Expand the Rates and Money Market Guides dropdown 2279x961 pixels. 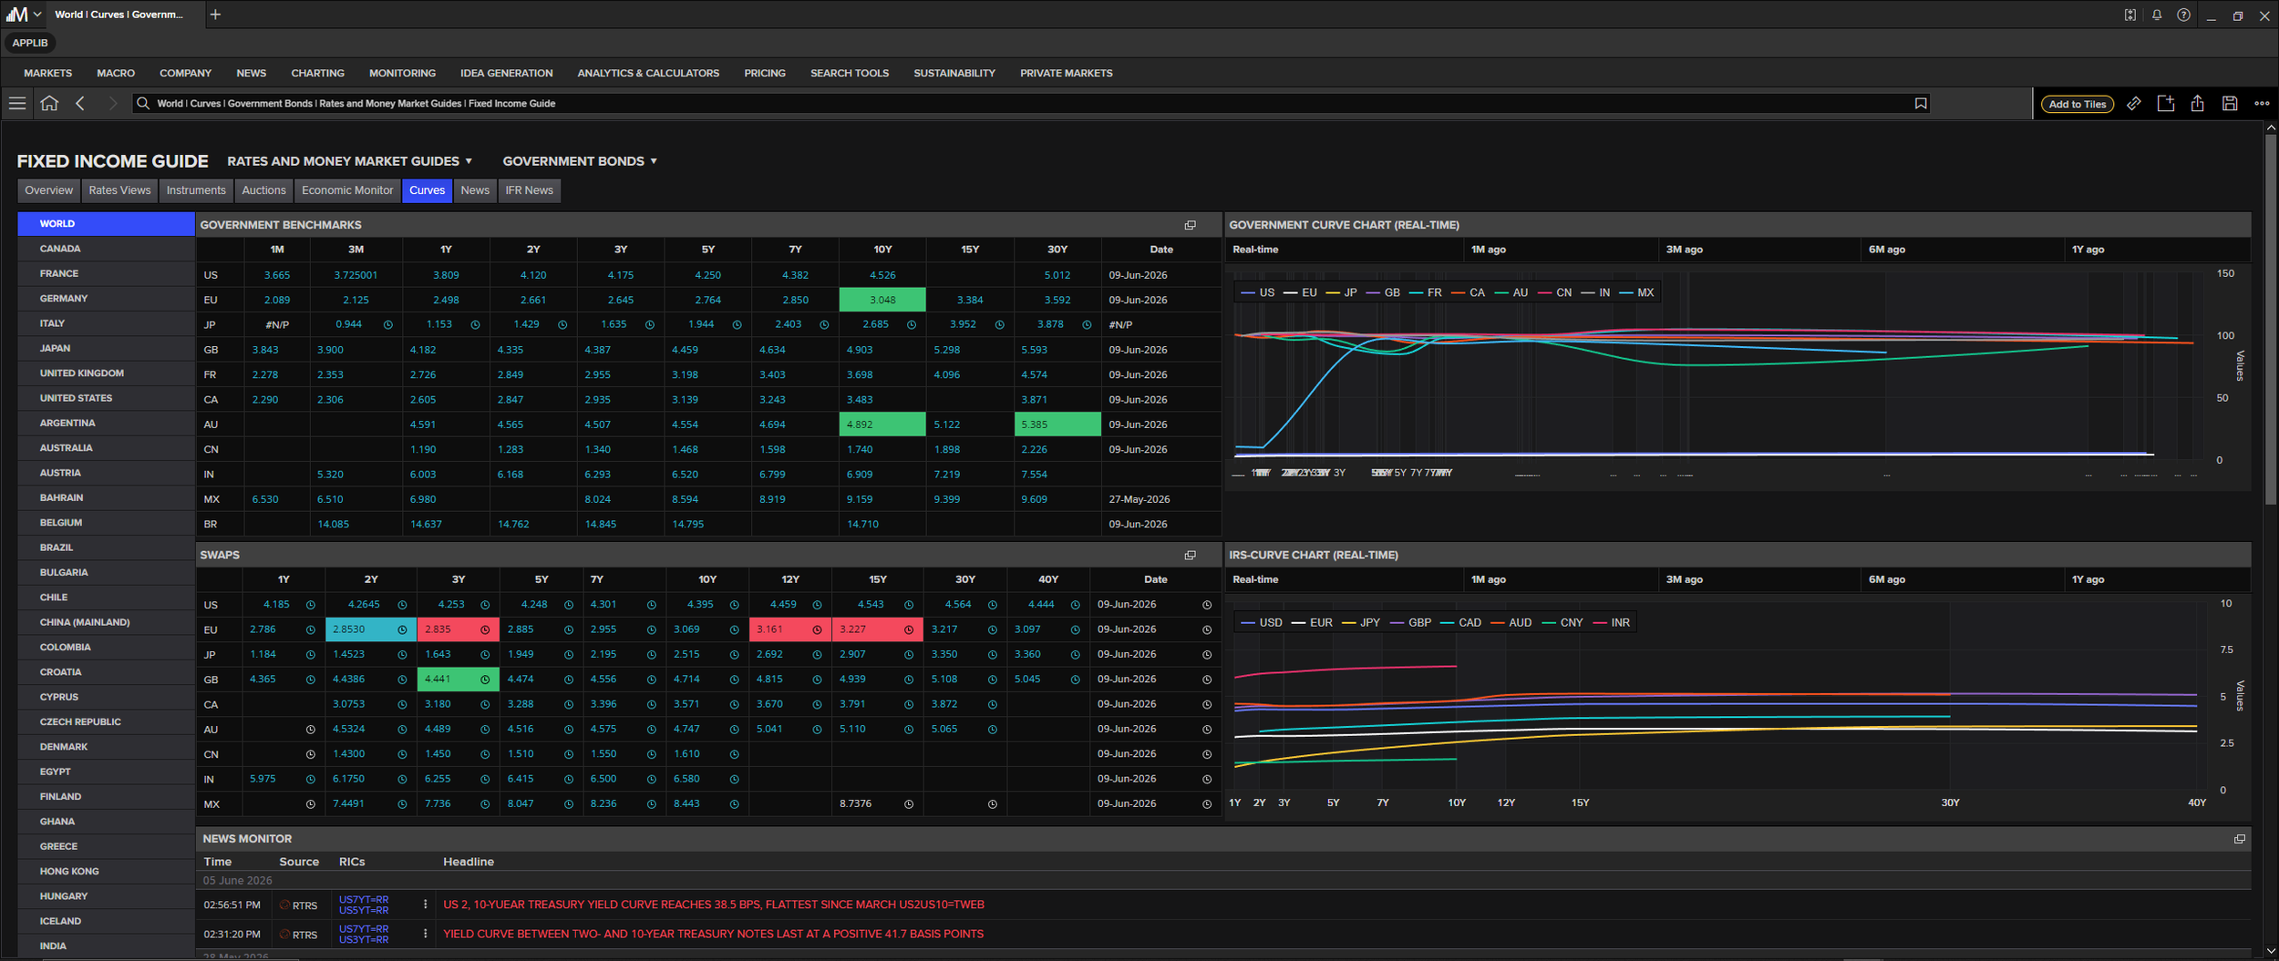(x=350, y=161)
